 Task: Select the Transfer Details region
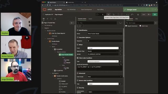pyautogui.click(x=55, y=41)
